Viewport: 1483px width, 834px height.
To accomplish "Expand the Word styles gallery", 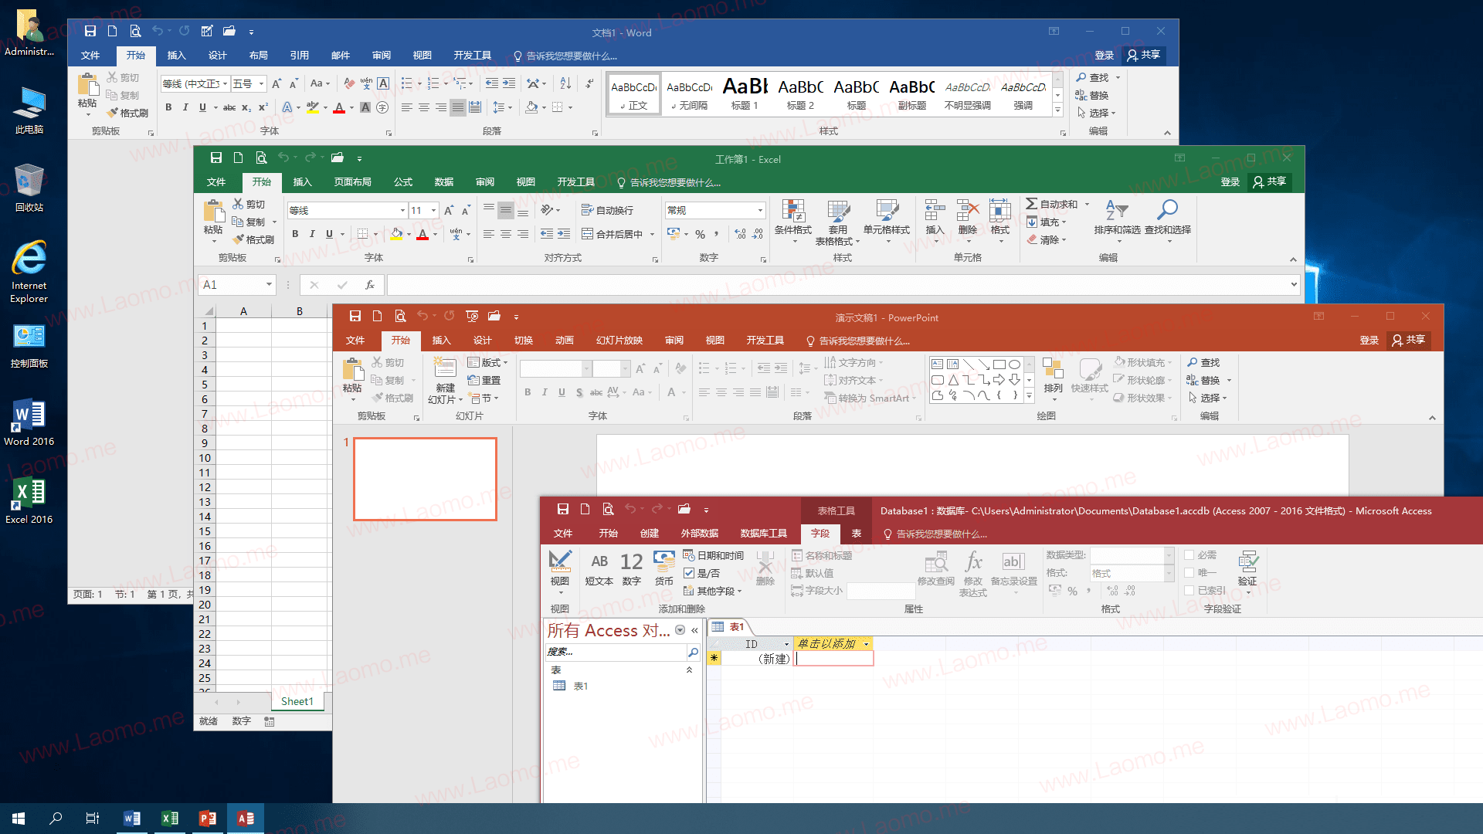I will [x=1057, y=111].
